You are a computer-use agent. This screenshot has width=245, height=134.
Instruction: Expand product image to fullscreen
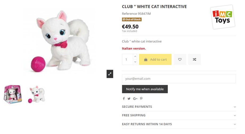(110, 74)
